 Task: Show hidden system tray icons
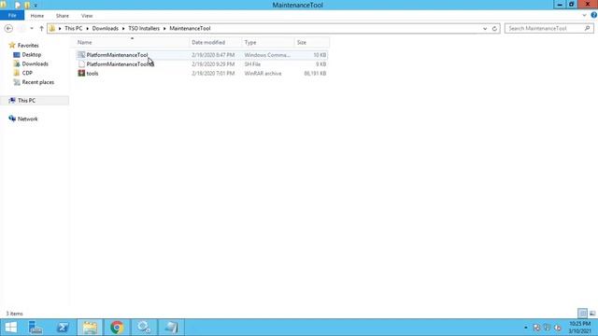[x=525, y=328]
